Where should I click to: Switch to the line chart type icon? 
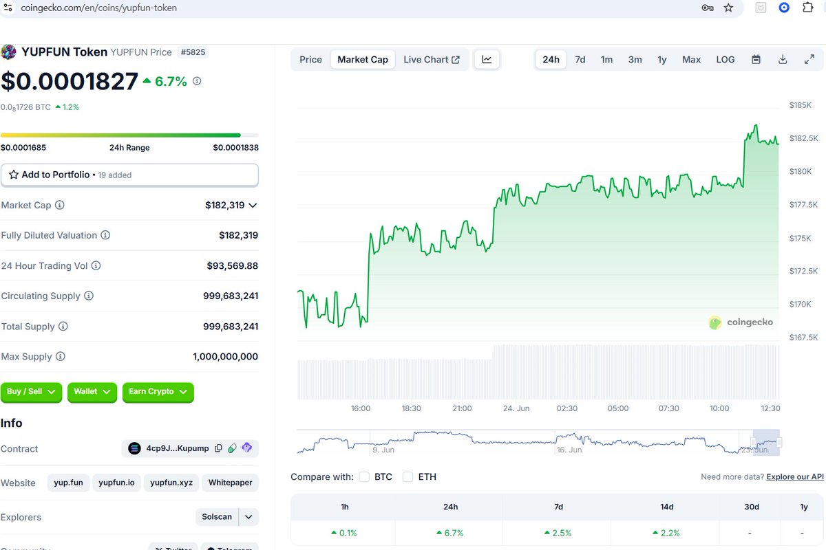(x=487, y=60)
